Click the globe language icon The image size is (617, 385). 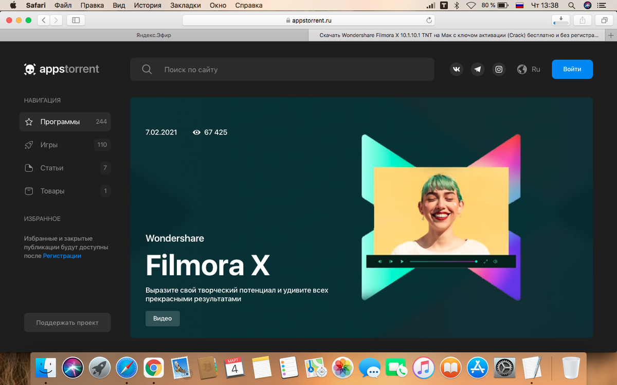click(522, 69)
